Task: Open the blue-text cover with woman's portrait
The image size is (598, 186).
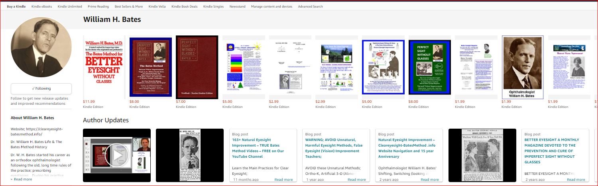Action: point(569,67)
